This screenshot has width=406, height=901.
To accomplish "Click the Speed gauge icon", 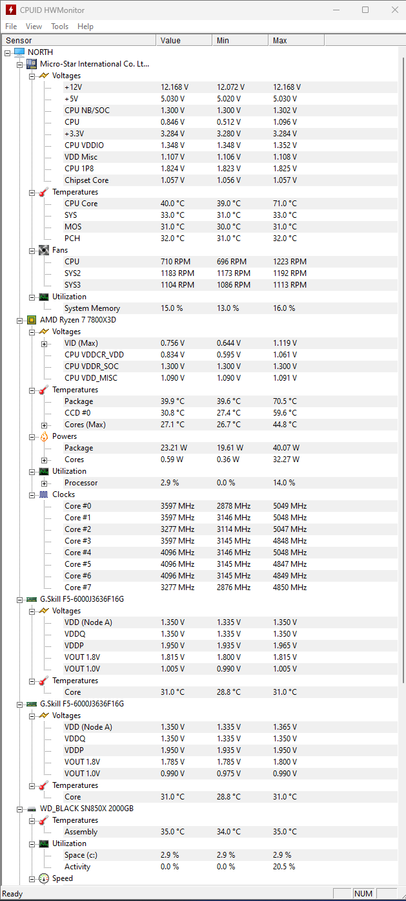I will (44, 878).
